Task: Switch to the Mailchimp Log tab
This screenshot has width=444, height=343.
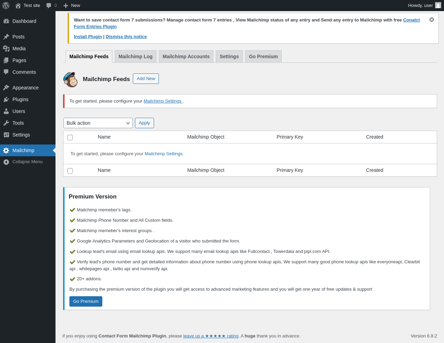Action: click(136, 56)
